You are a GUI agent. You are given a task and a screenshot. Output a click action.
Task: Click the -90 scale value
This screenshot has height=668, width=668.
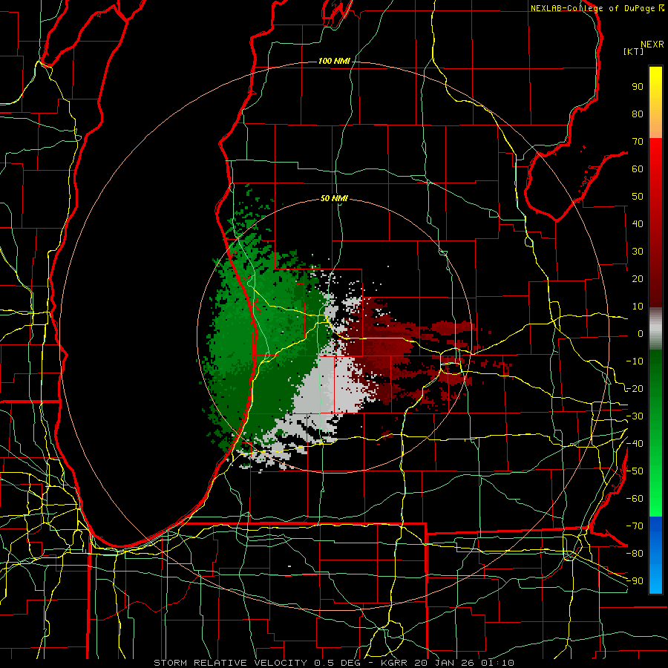pos(635,581)
